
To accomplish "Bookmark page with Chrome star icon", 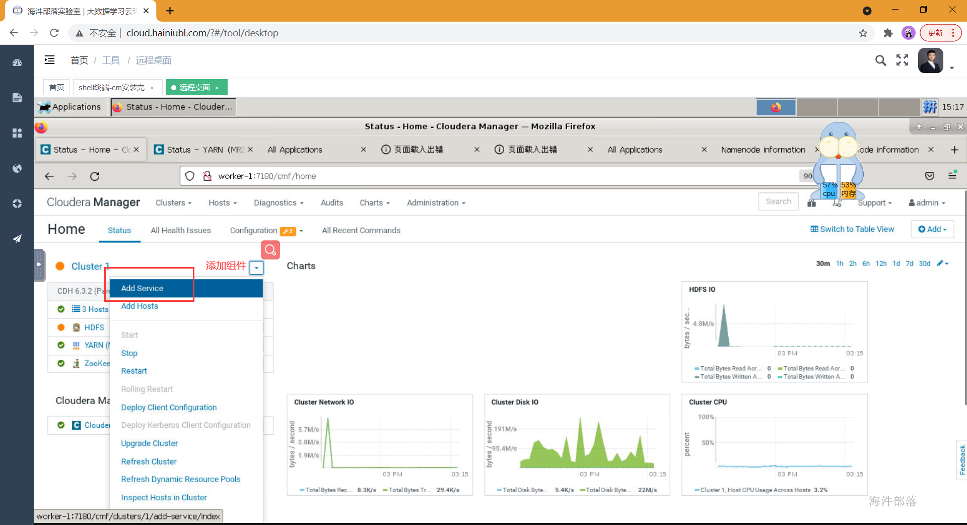I will [x=863, y=33].
